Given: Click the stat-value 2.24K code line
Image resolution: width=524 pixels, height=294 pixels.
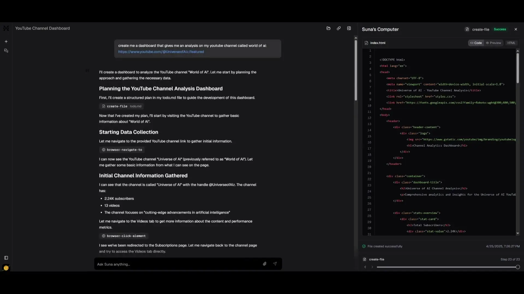Looking at the screenshot, I should (x=436, y=231).
